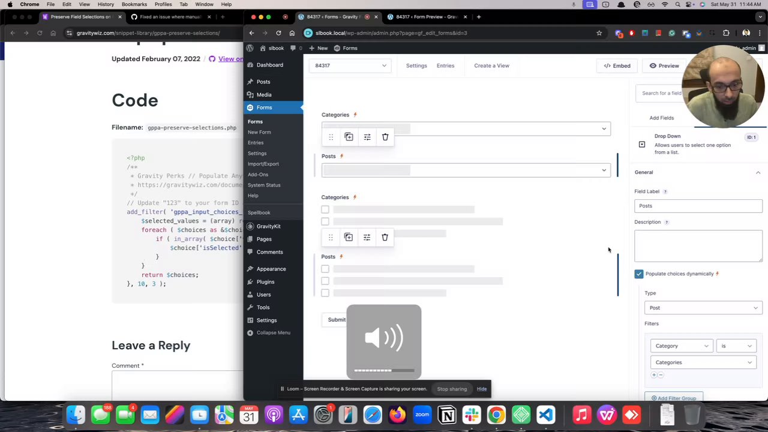Delete the Categories checkbox field
The image size is (768, 432).
385,237
